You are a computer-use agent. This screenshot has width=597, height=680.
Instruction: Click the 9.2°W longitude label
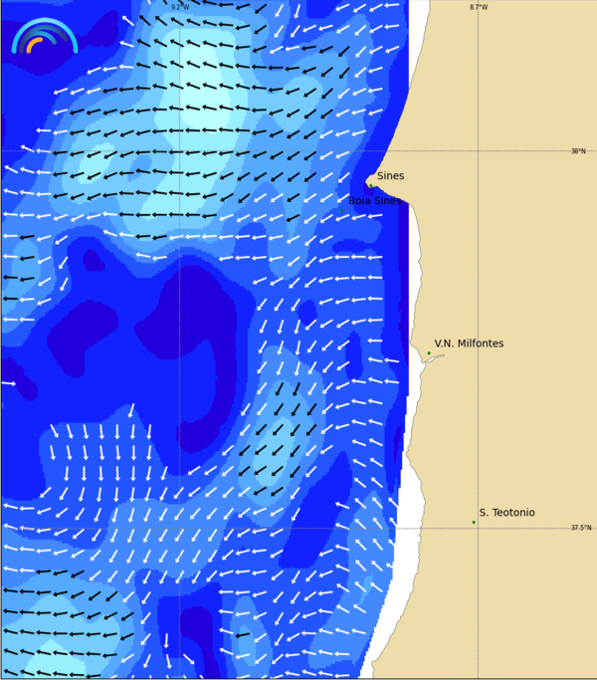coord(179,7)
